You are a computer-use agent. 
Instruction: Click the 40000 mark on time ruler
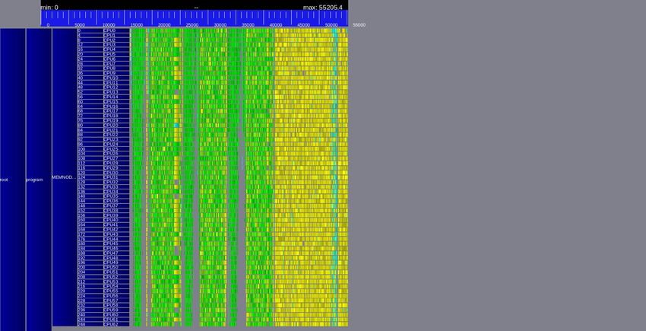pyautogui.click(x=276, y=25)
